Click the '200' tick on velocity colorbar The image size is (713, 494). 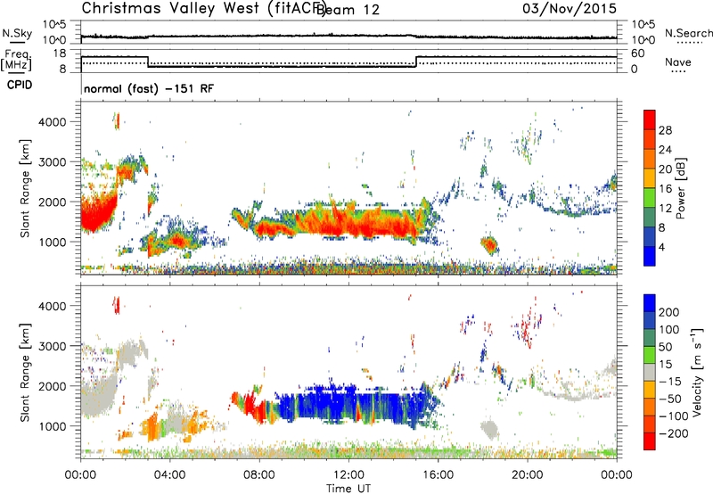pyautogui.click(x=669, y=312)
